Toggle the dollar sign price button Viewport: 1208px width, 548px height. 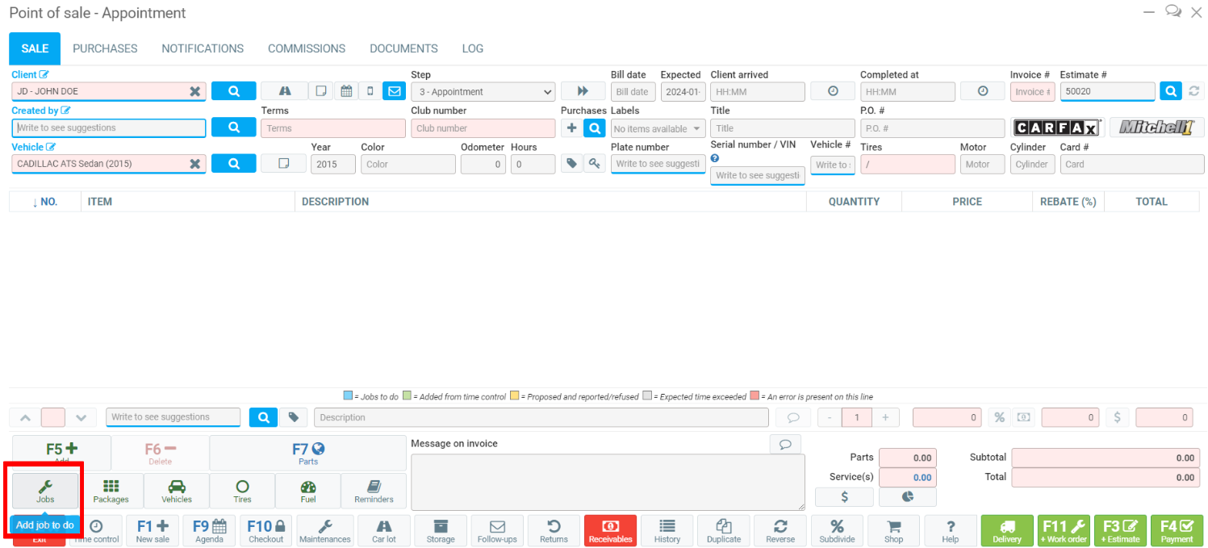pos(1117,417)
